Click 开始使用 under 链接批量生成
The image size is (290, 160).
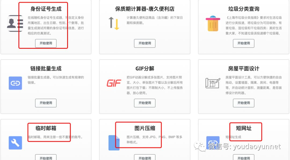tap(46, 103)
